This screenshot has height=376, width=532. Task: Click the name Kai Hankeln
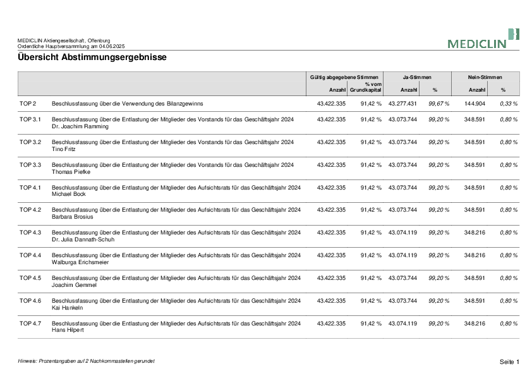[x=67, y=308]
